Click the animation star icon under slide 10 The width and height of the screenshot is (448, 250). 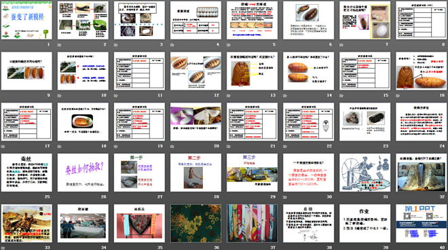coord(60,96)
